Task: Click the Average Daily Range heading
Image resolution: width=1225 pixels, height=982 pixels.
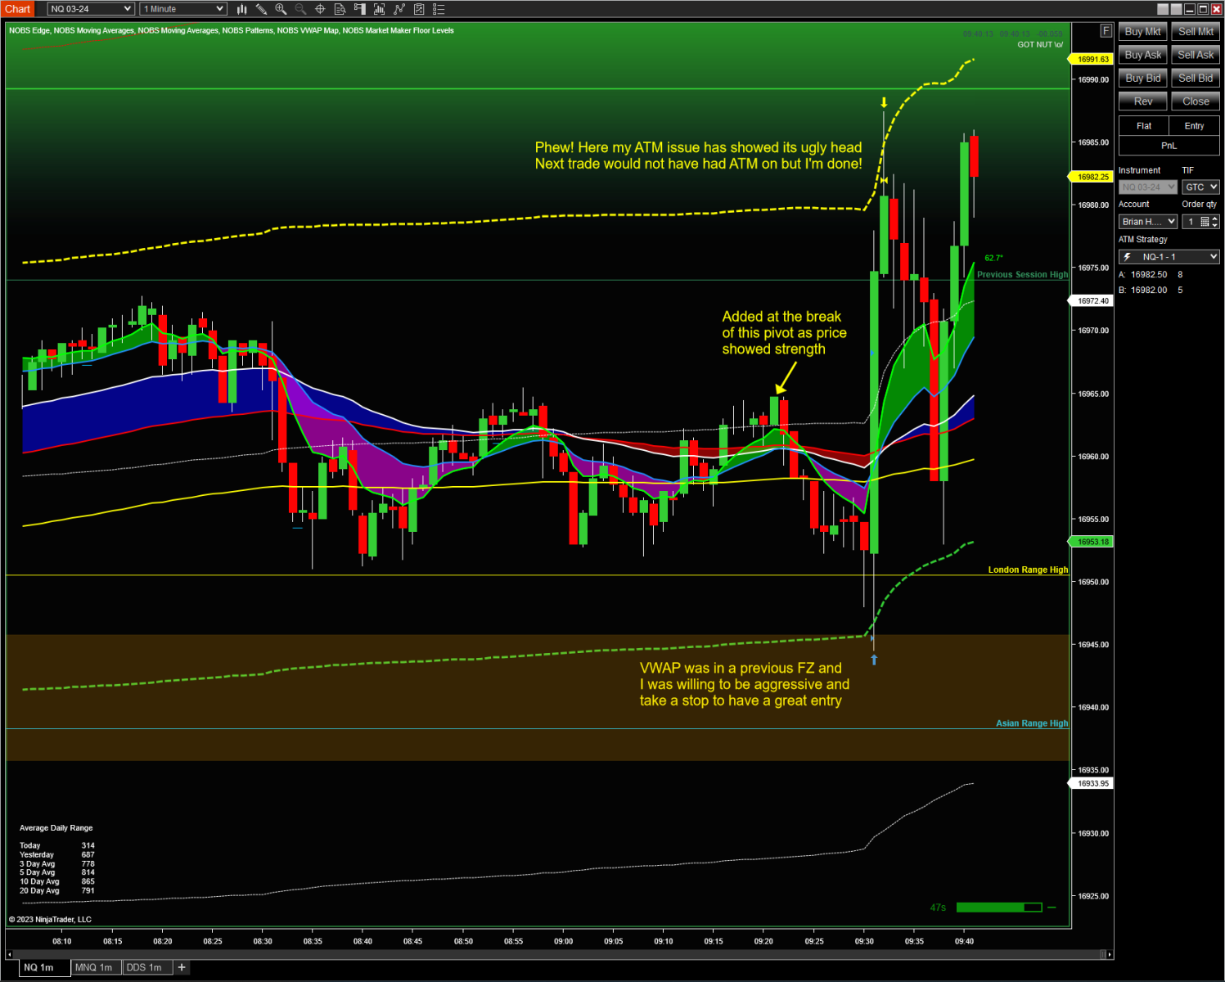Action: pos(56,828)
